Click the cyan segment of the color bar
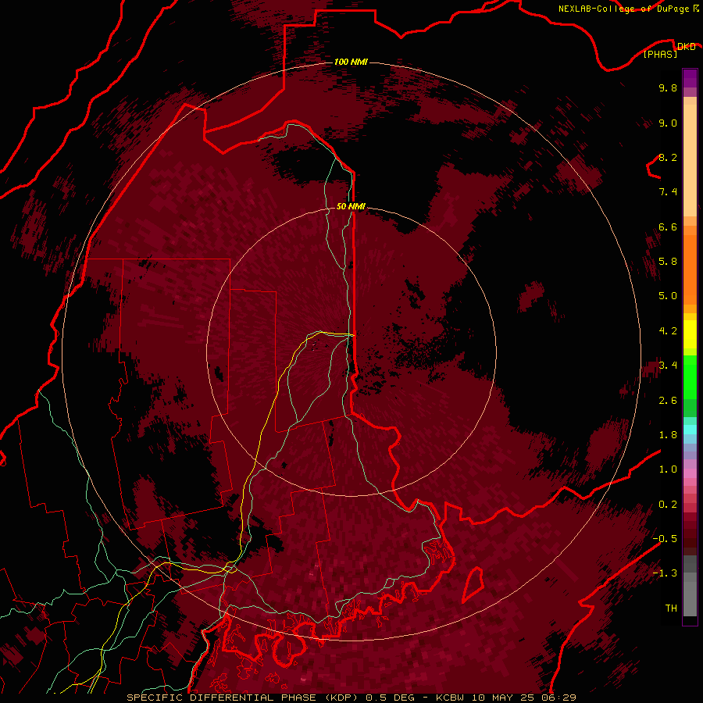The width and height of the screenshot is (703, 703). click(690, 429)
